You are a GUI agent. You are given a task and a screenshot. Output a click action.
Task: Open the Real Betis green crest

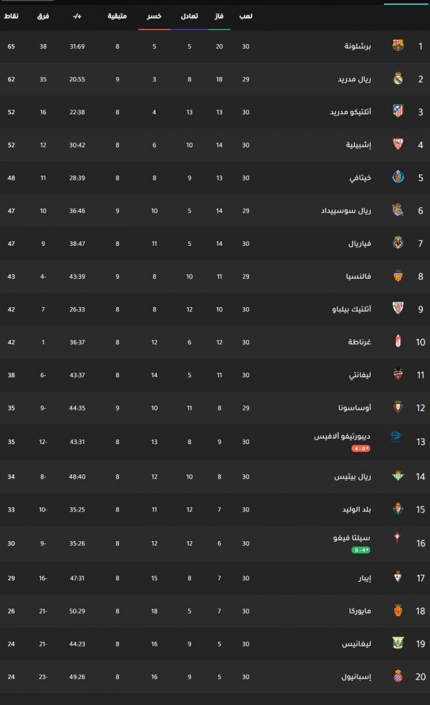coord(398,476)
